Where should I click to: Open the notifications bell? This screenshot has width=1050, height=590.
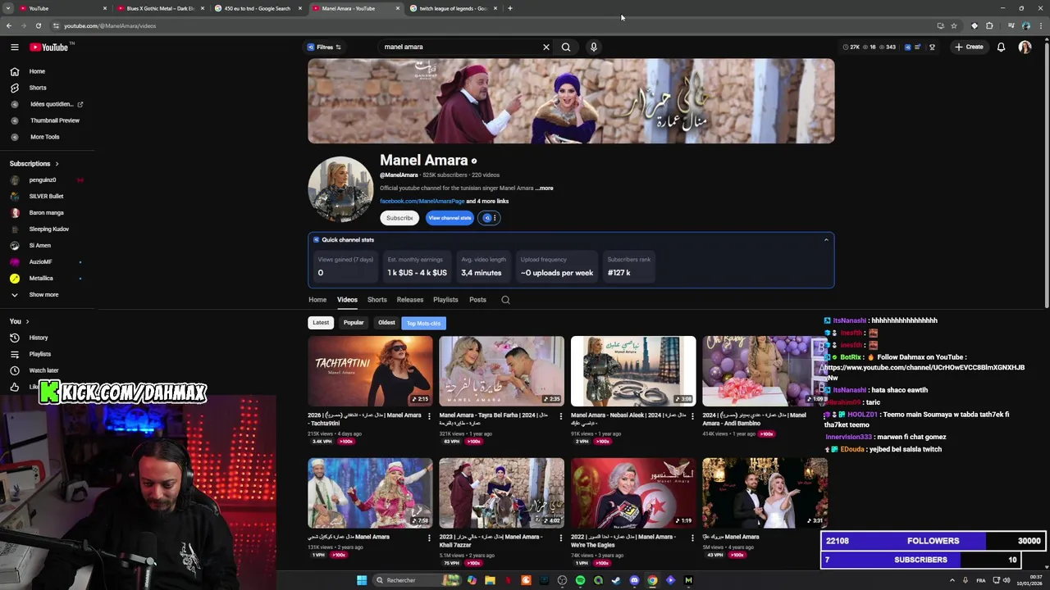1001,47
